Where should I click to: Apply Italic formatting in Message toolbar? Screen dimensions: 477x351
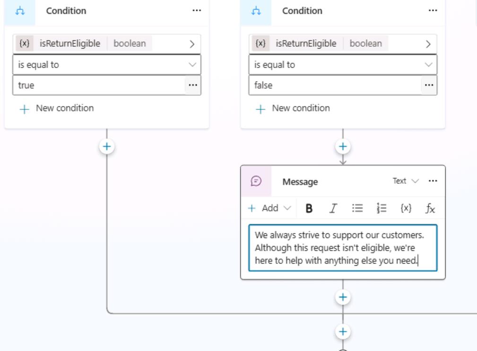pyautogui.click(x=333, y=209)
